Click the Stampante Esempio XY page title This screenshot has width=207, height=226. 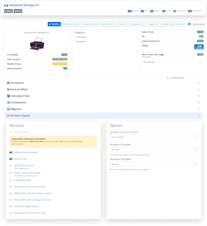pyautogui.click(x=24, y=5)
